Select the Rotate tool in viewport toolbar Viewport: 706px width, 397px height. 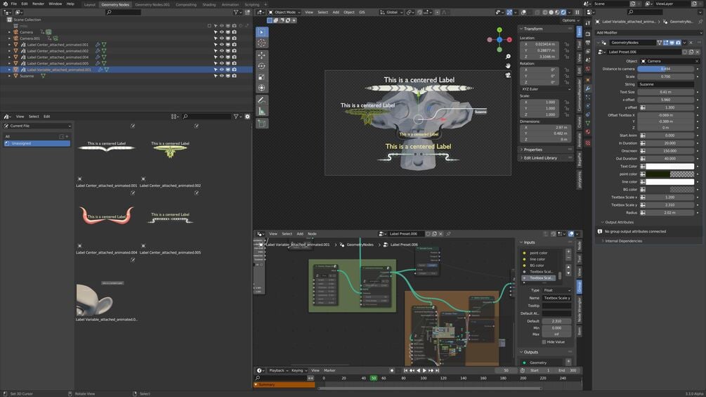coord(261,66)
